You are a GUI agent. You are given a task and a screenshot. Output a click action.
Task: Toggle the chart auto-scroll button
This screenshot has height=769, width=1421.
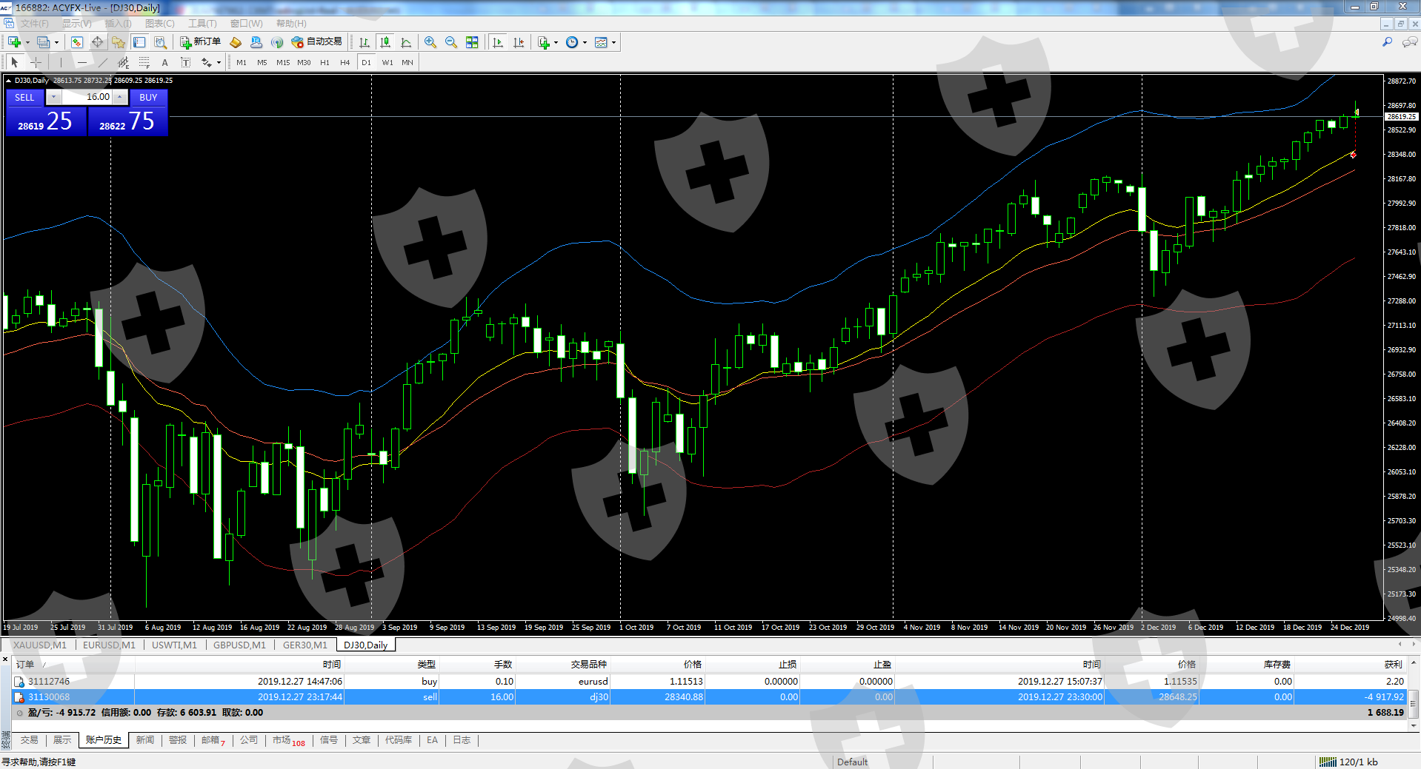(x=498, y=42)
